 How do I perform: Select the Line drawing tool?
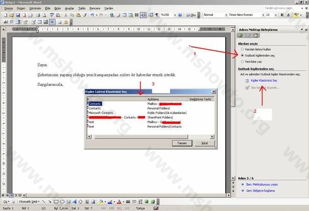coord(44,202)
